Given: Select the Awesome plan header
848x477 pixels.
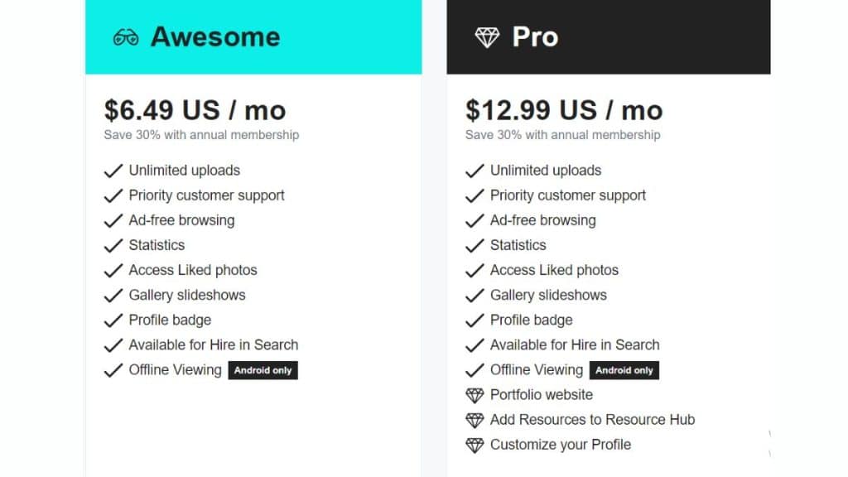Looking at the screenshot, I should pyautogui.click(x=253, y=37).
